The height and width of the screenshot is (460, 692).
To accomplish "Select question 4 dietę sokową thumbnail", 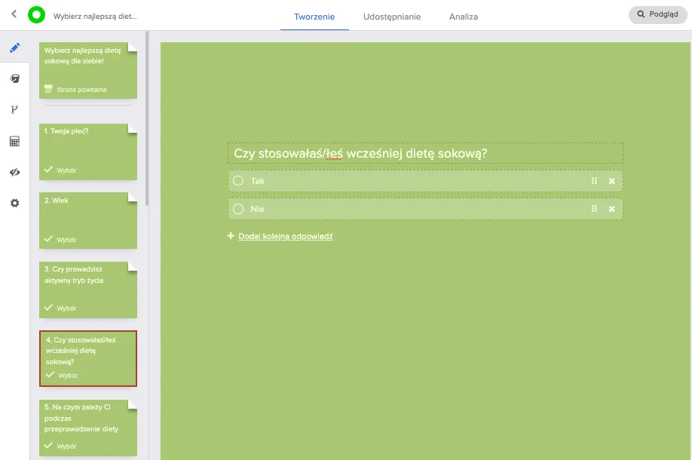I will pos(88,358).
